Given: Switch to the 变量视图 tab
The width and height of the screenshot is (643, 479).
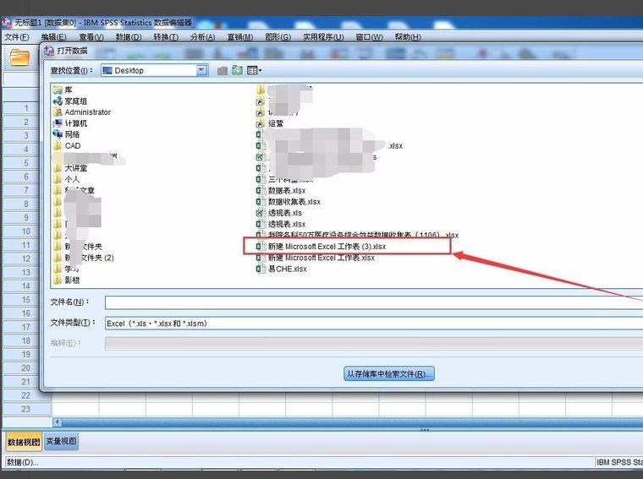Looking at the screenshot, I should tap(61, 441).
